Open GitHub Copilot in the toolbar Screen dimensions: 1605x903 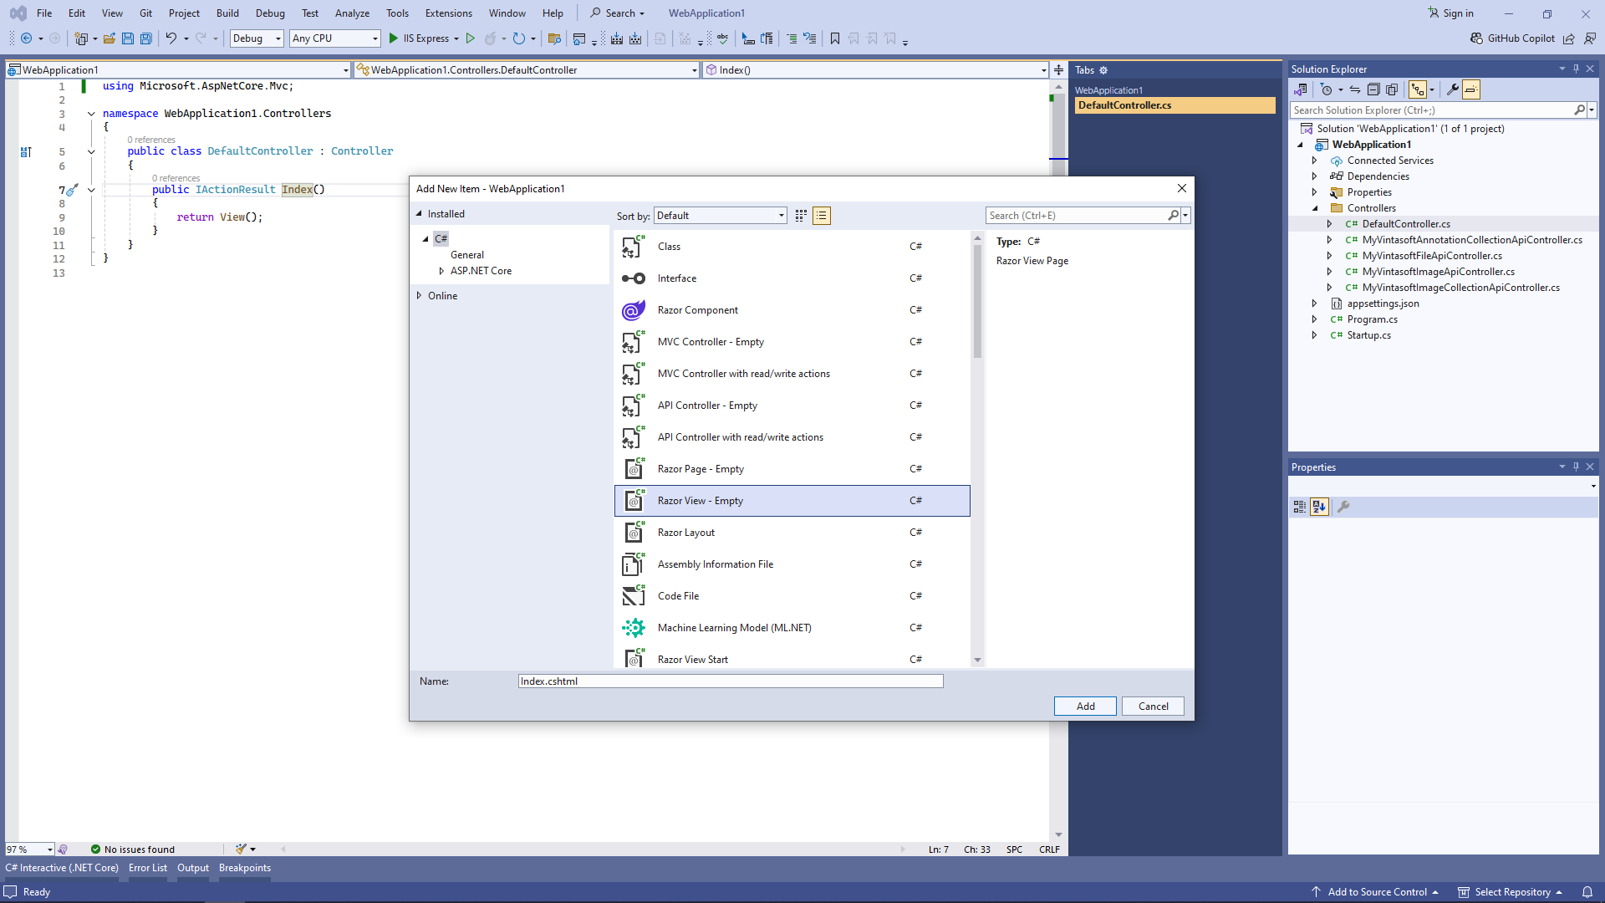click(1513, 38)
